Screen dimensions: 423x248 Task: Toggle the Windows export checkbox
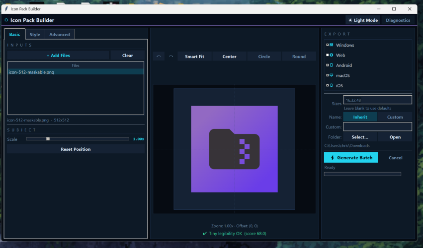tap(327, 45)
